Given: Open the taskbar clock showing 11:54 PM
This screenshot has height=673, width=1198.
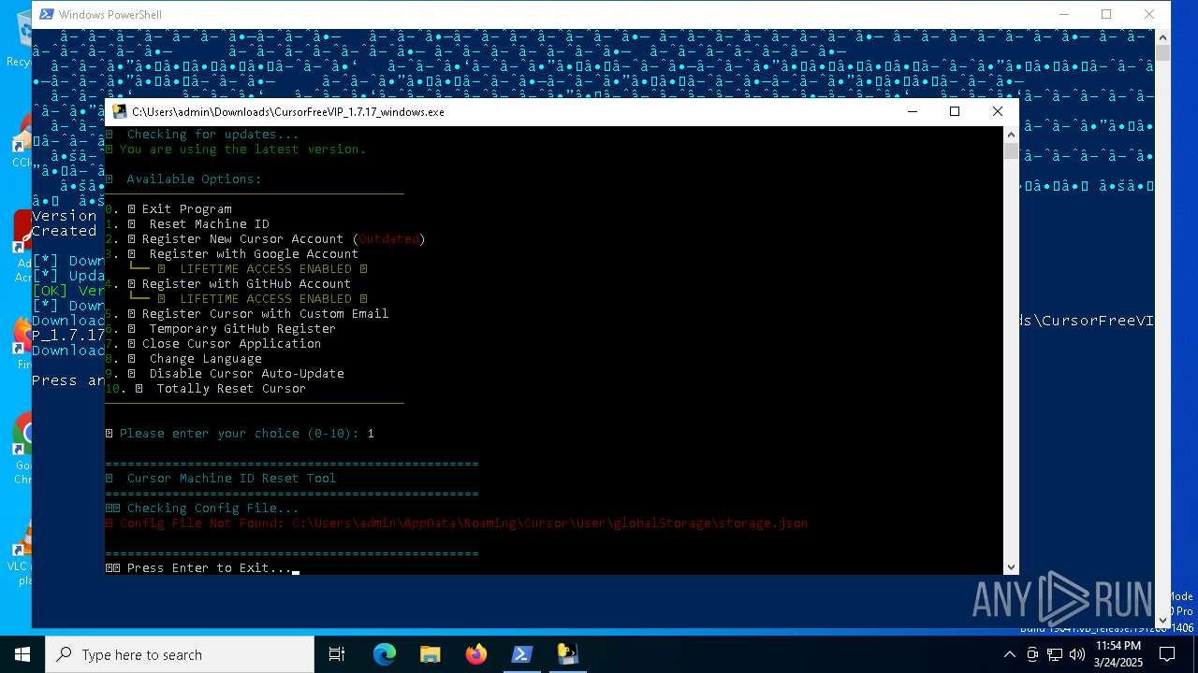Looking at the screenshot, I should (x=1118, y=654).
